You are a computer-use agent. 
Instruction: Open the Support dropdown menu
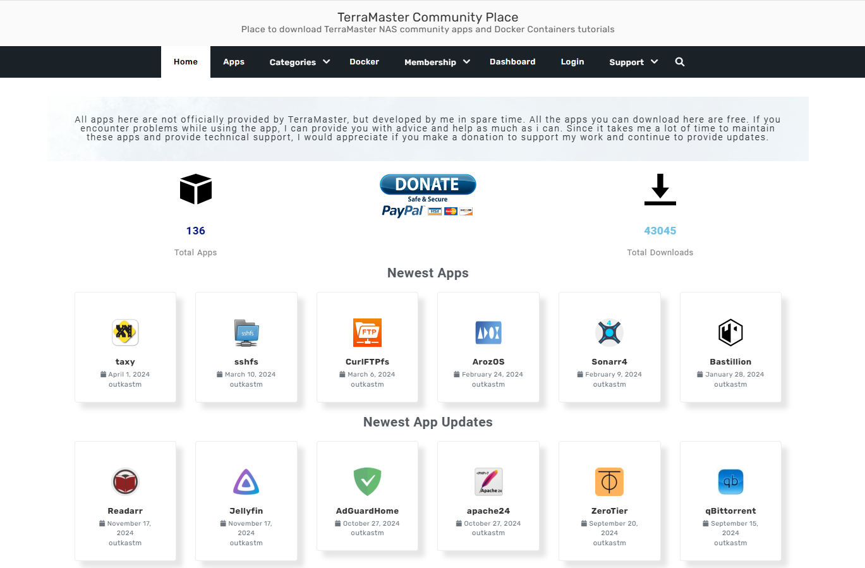[633, 62]
